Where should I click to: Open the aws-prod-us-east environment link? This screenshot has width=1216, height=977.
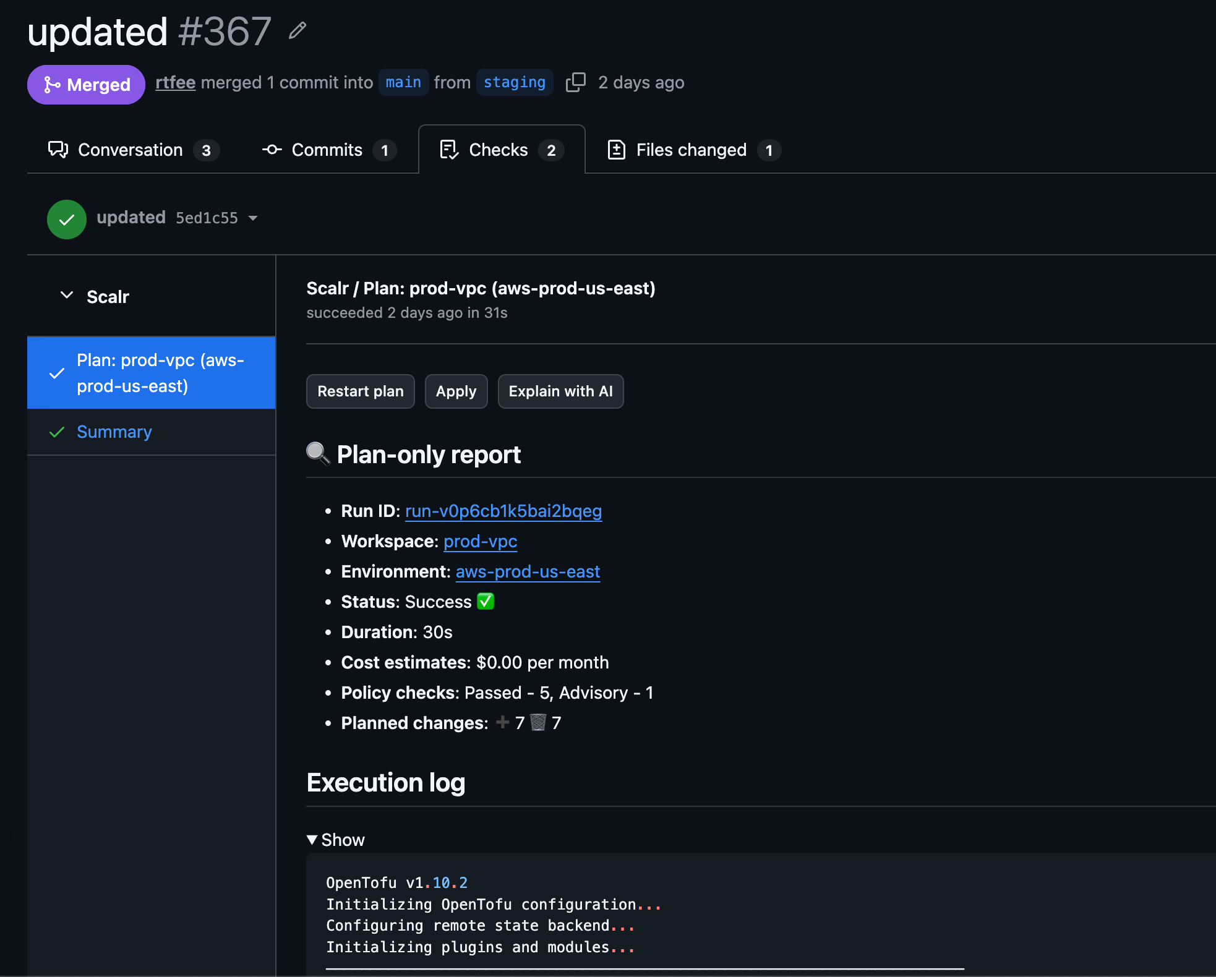(528, 571)
